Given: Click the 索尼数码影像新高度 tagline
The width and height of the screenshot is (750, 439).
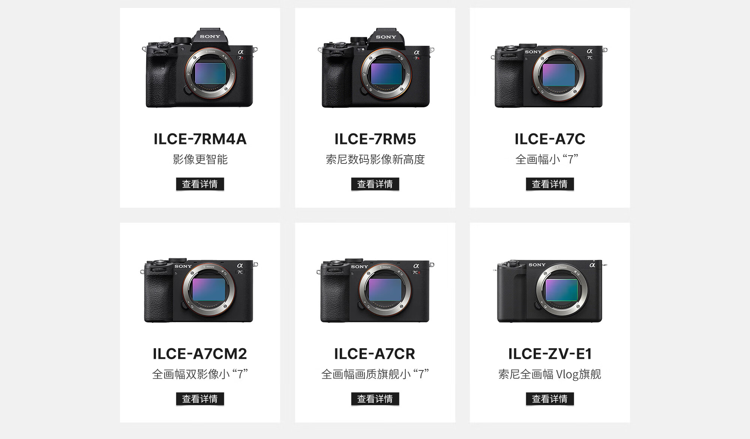Looking at the screenshot, I should click(x=375, y=159).
